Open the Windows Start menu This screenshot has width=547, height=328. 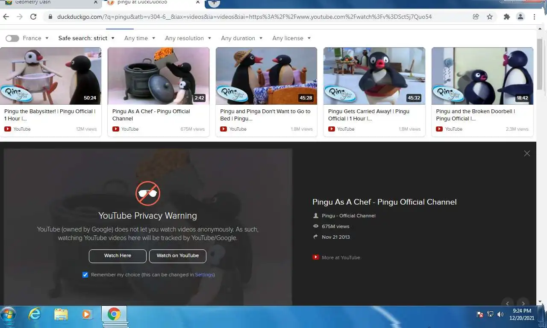pos(8,315)
